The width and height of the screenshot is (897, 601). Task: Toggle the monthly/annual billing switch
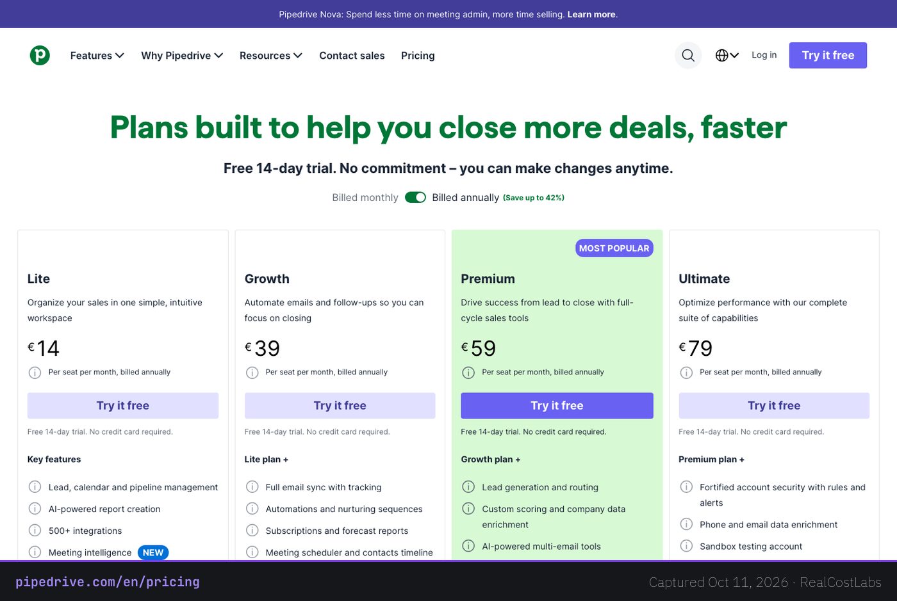[x=415, y=197]
